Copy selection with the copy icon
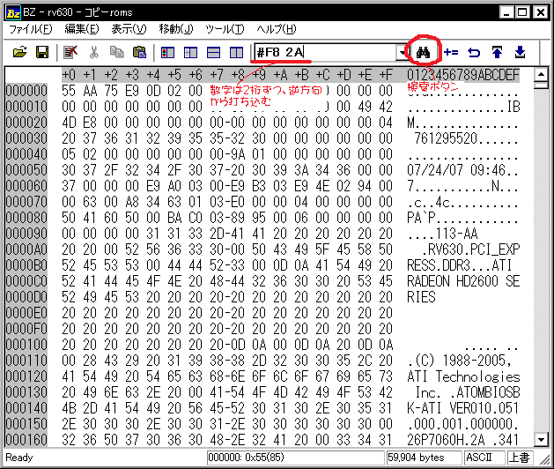The width and height of the screenshot is (554, 469). click(116, 52)
